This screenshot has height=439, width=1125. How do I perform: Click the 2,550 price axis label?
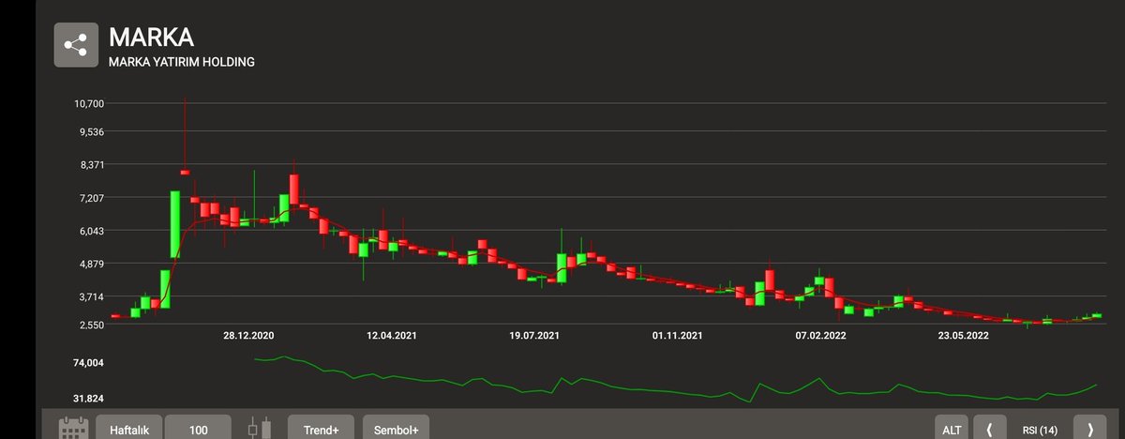coord(91,325)
